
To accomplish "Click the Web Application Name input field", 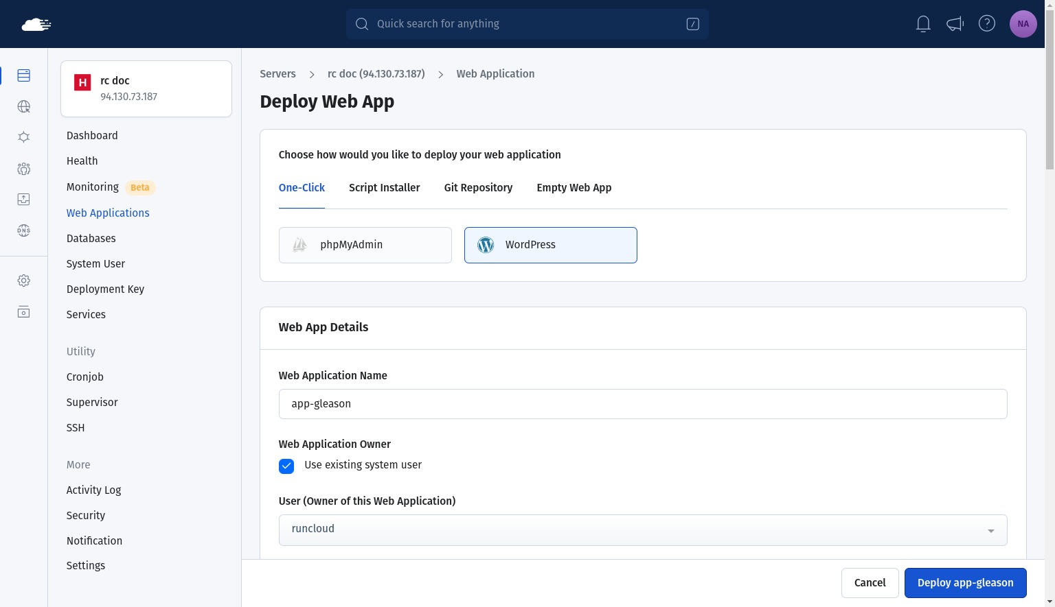I will (x=642, y=404).
